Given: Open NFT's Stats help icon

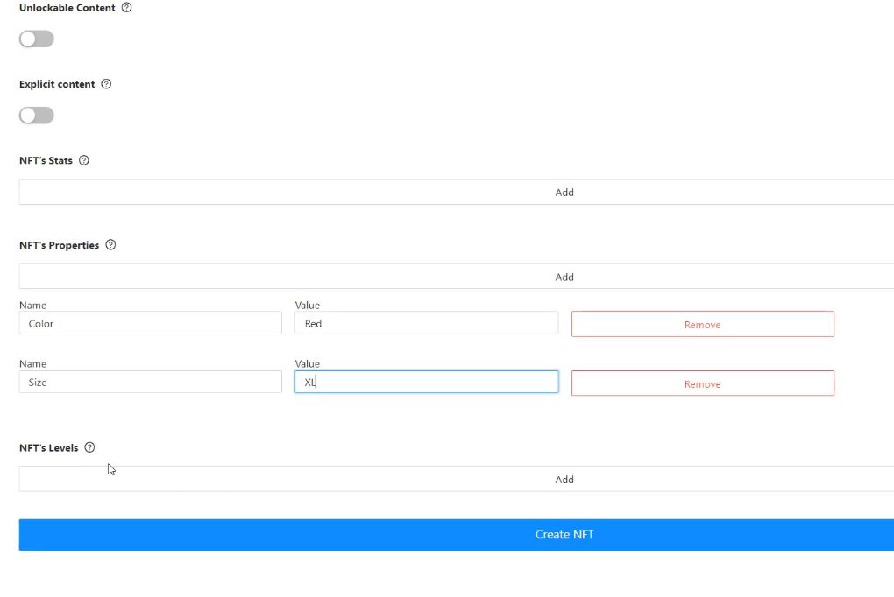Looking at the screenshot, I should point(84,160).
